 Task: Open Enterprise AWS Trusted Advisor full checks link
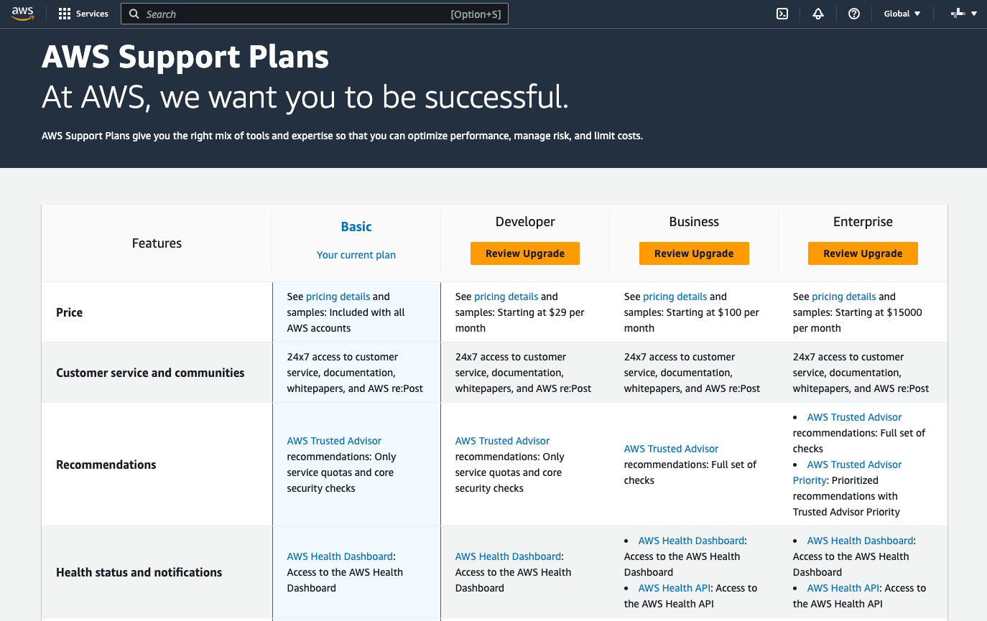click(854, 417)
